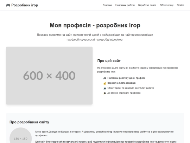Screen dimensions: 190x143
Task: Click graduation cap icon beside 'Де можна отримати професію'
Action: click(105, 93)
